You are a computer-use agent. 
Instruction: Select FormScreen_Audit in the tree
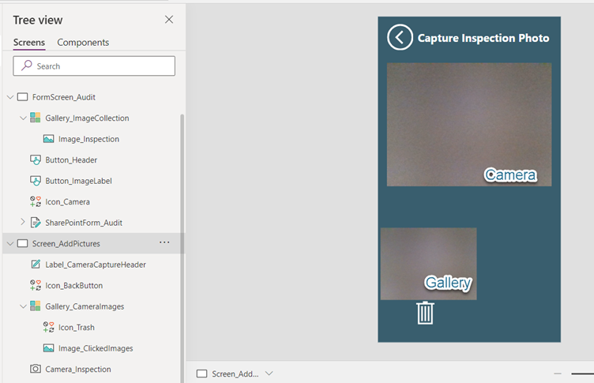[x=64, y=97]
